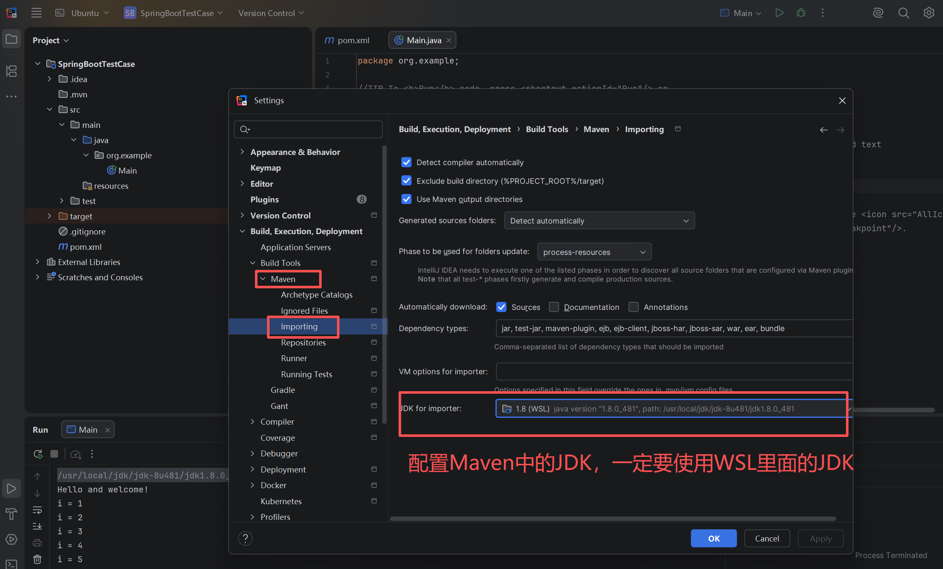
Task: Click the Cancel button
Action: (x=767, y=539)
